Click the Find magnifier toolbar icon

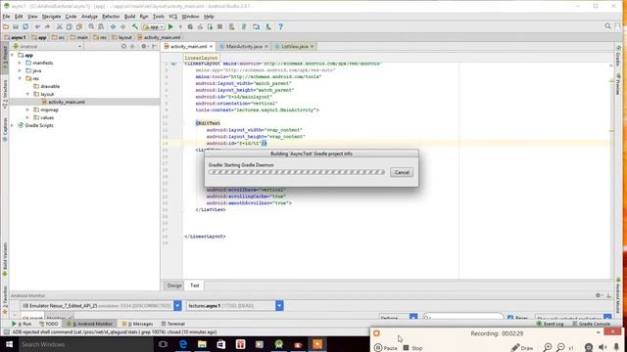point(91,26)
